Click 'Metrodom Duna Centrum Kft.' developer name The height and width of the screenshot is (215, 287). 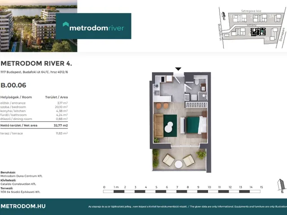pyautogui.click(x=22, y=176)
